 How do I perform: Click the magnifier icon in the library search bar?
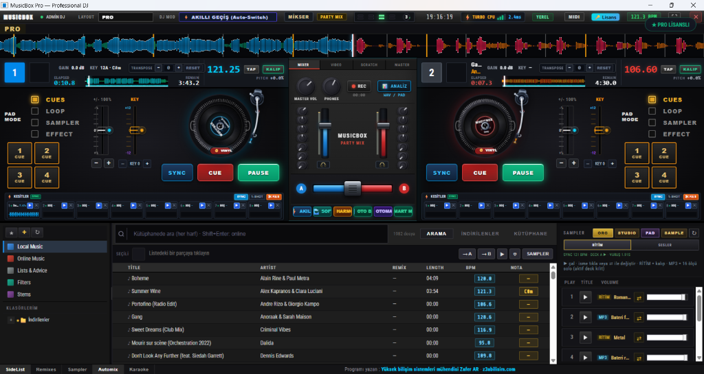121,234
